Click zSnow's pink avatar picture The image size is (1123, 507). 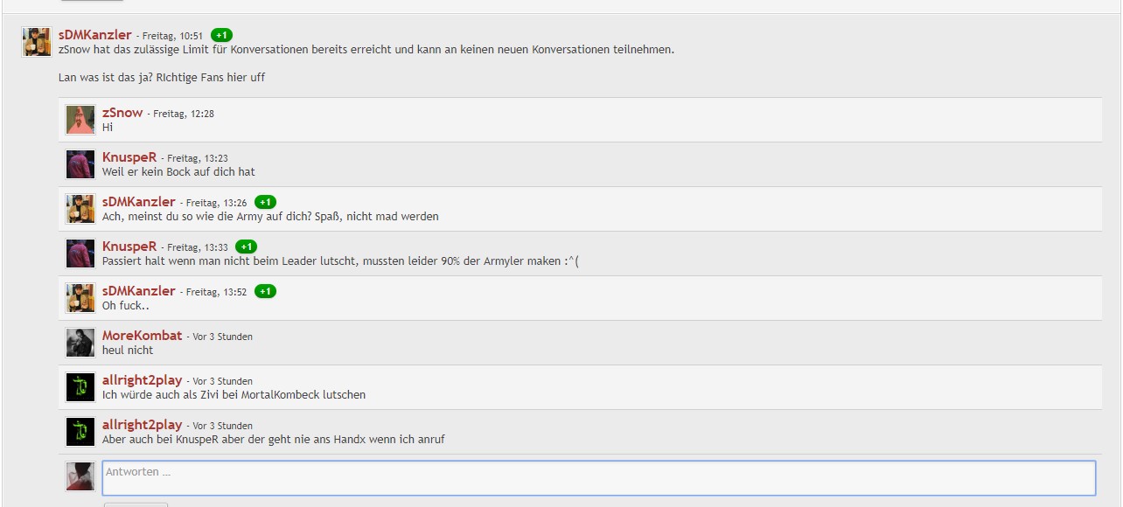(80, 120)
